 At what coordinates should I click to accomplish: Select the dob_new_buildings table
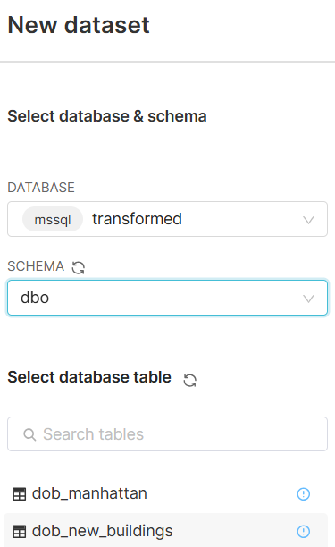166,531
